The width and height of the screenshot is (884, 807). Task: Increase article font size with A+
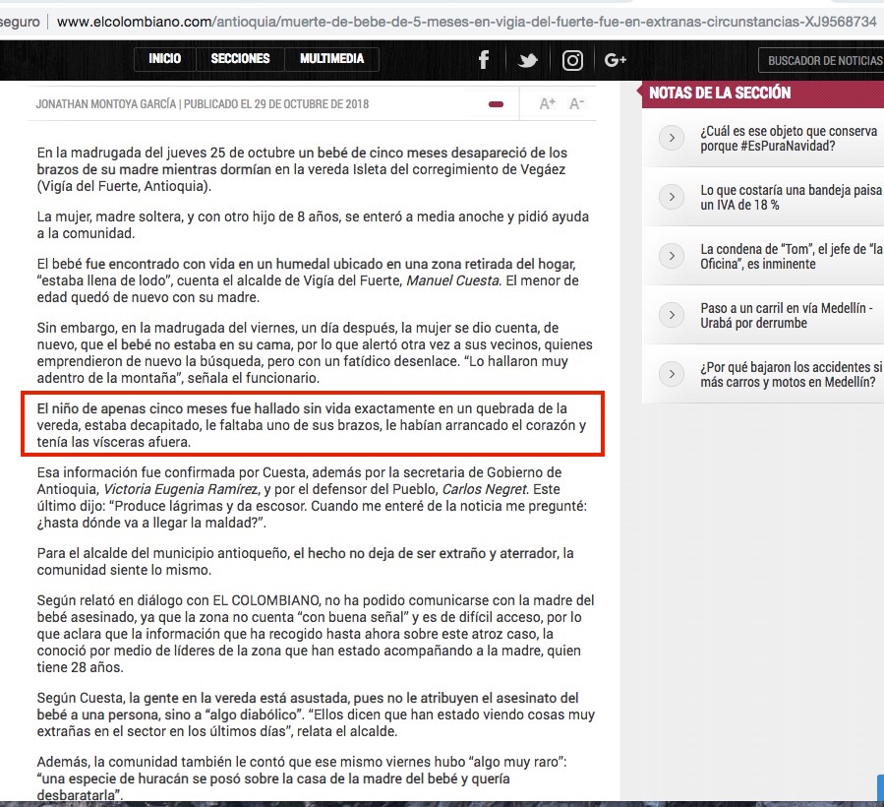coord(548,103)
